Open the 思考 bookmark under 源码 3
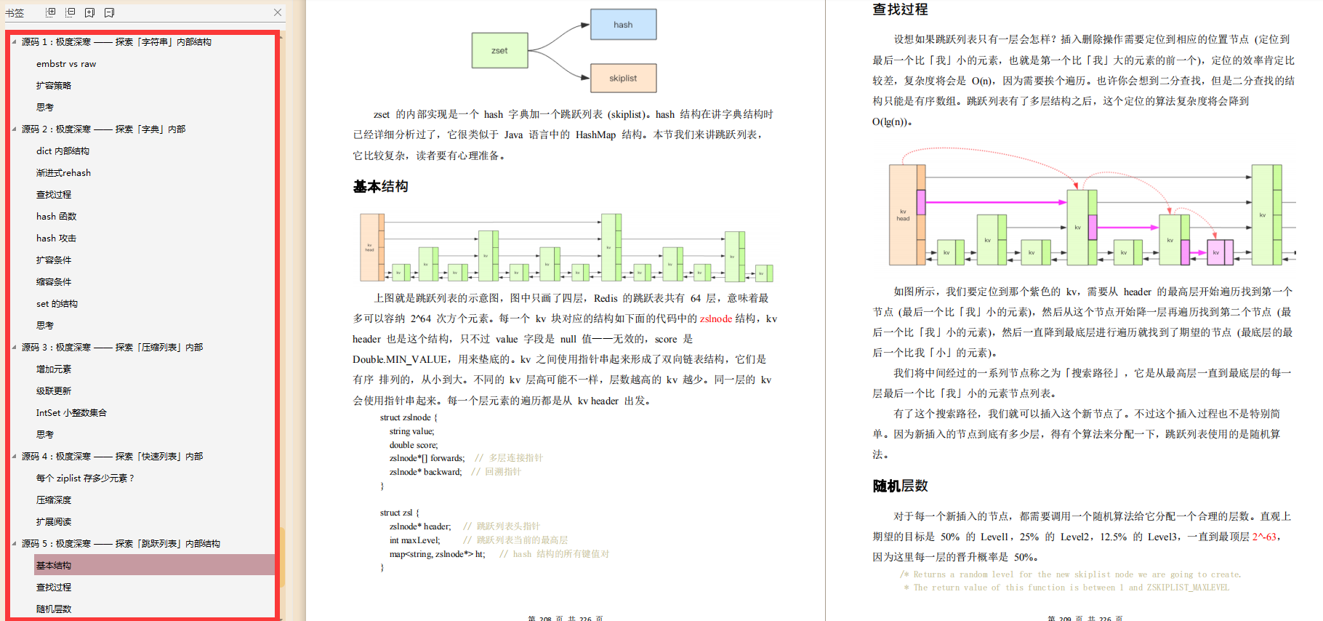 [x=45, y=435]
